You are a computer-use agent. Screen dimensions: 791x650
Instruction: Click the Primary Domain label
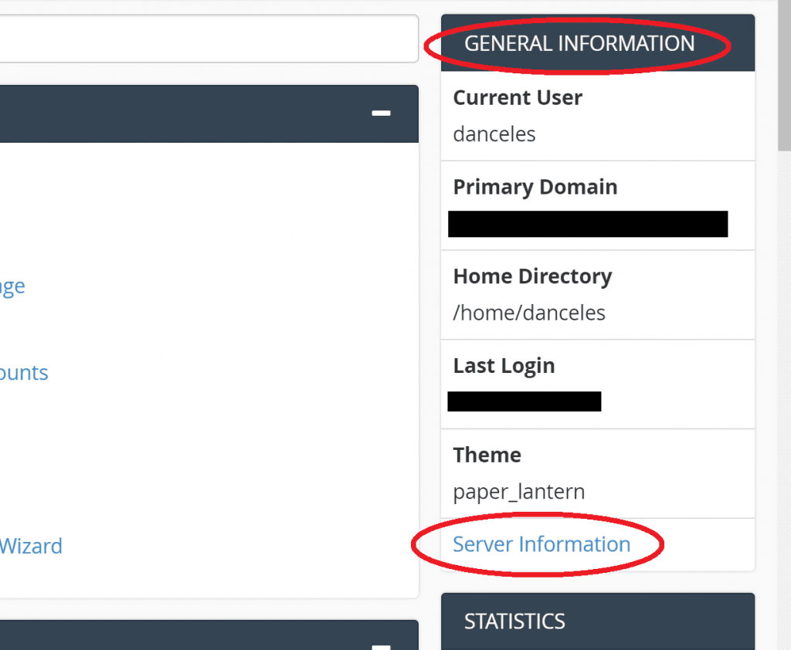click(535, 187)
